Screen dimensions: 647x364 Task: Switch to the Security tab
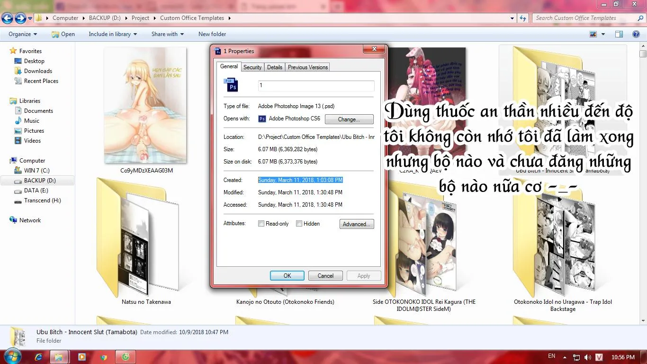[252, 67]
